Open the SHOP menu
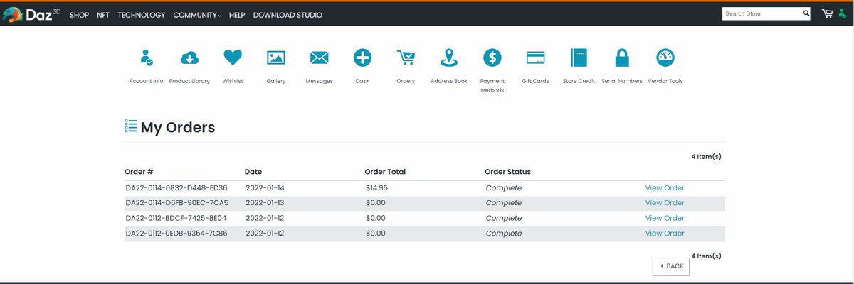 pyautogui.click(x=79, y=15)
